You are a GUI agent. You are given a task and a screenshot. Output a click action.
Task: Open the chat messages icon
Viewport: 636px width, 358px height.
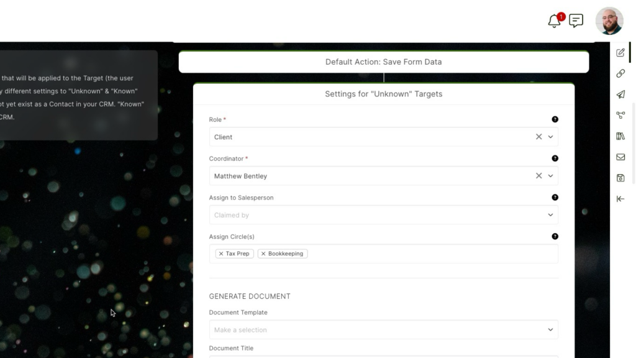coord(576,21)
